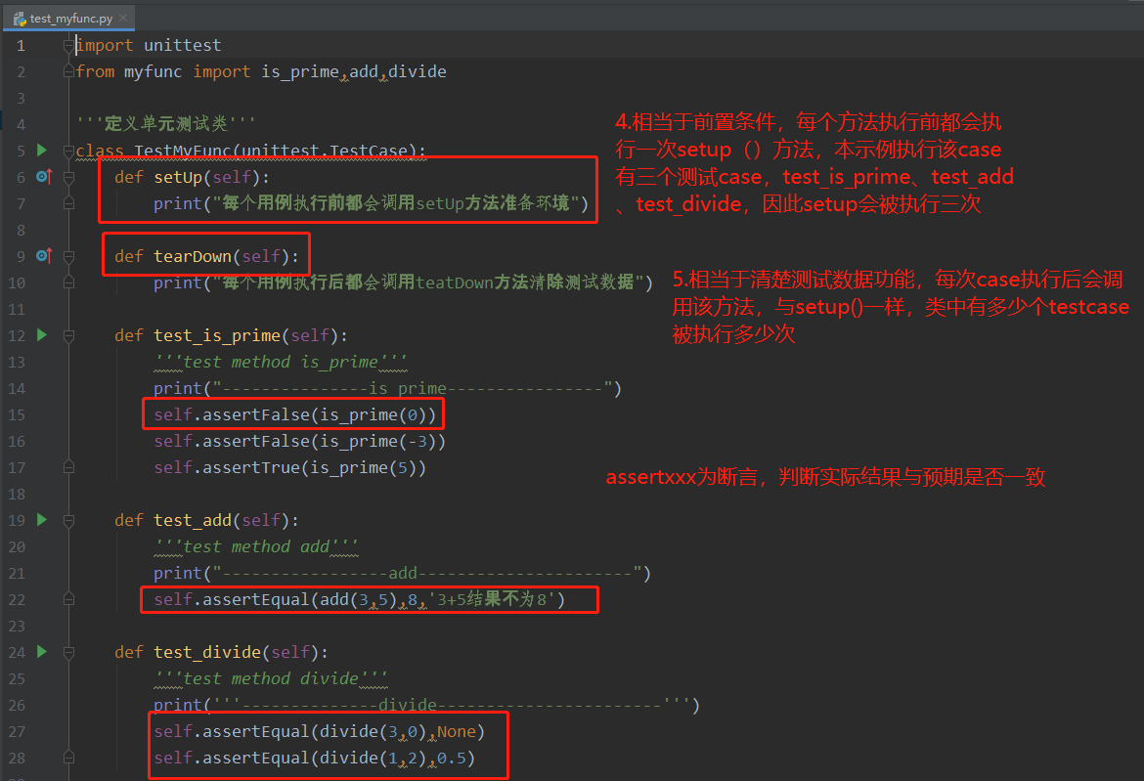Collapse the test_is_prime fold marker on line 12

(68, 336)
